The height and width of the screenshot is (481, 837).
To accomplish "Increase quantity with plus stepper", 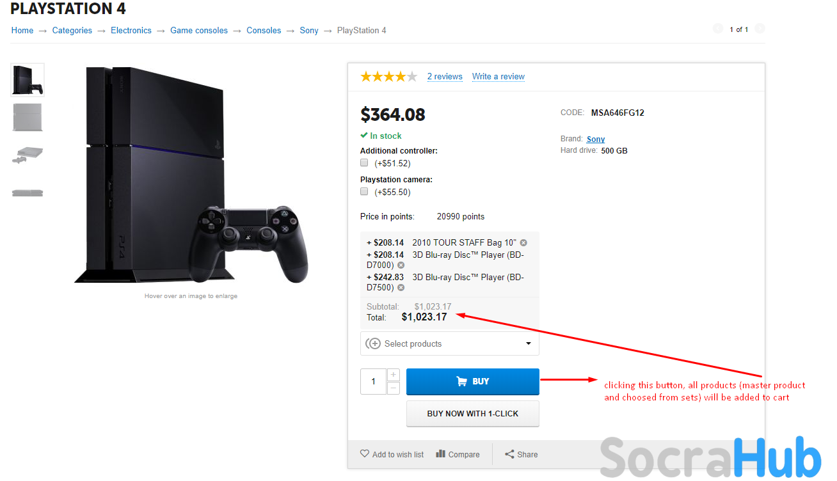I will pos(394,375).
